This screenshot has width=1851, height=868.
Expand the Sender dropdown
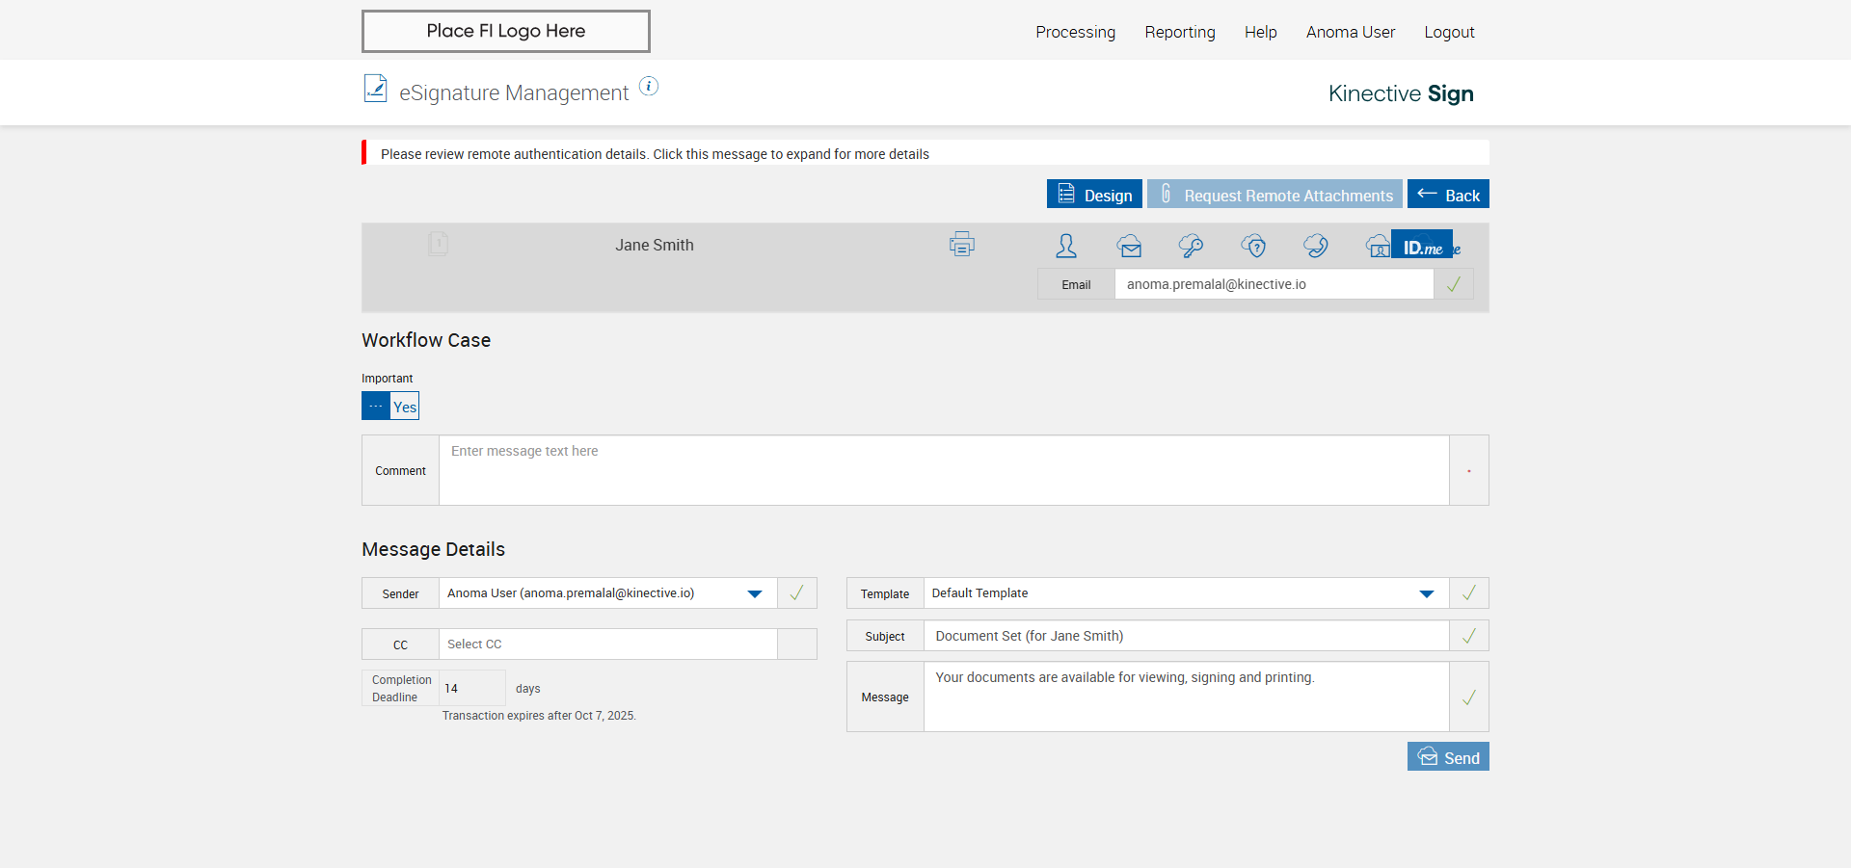[755, 593]
